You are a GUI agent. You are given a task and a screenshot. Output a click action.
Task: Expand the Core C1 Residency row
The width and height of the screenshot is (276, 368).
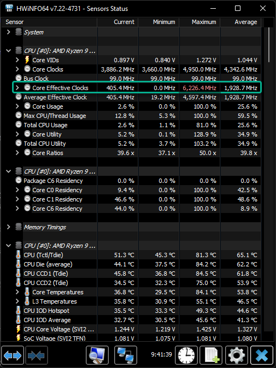(x=17, y=199)
